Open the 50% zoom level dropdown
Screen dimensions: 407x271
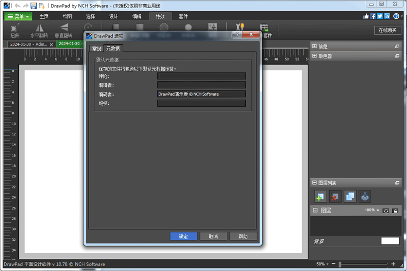tap(323, 264)
